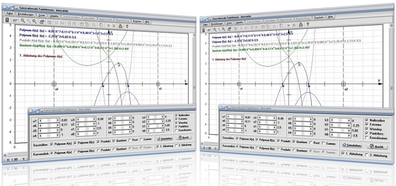
Task: Toggle Nullstellen checkbox in left control panel
Action: [176, 115]
